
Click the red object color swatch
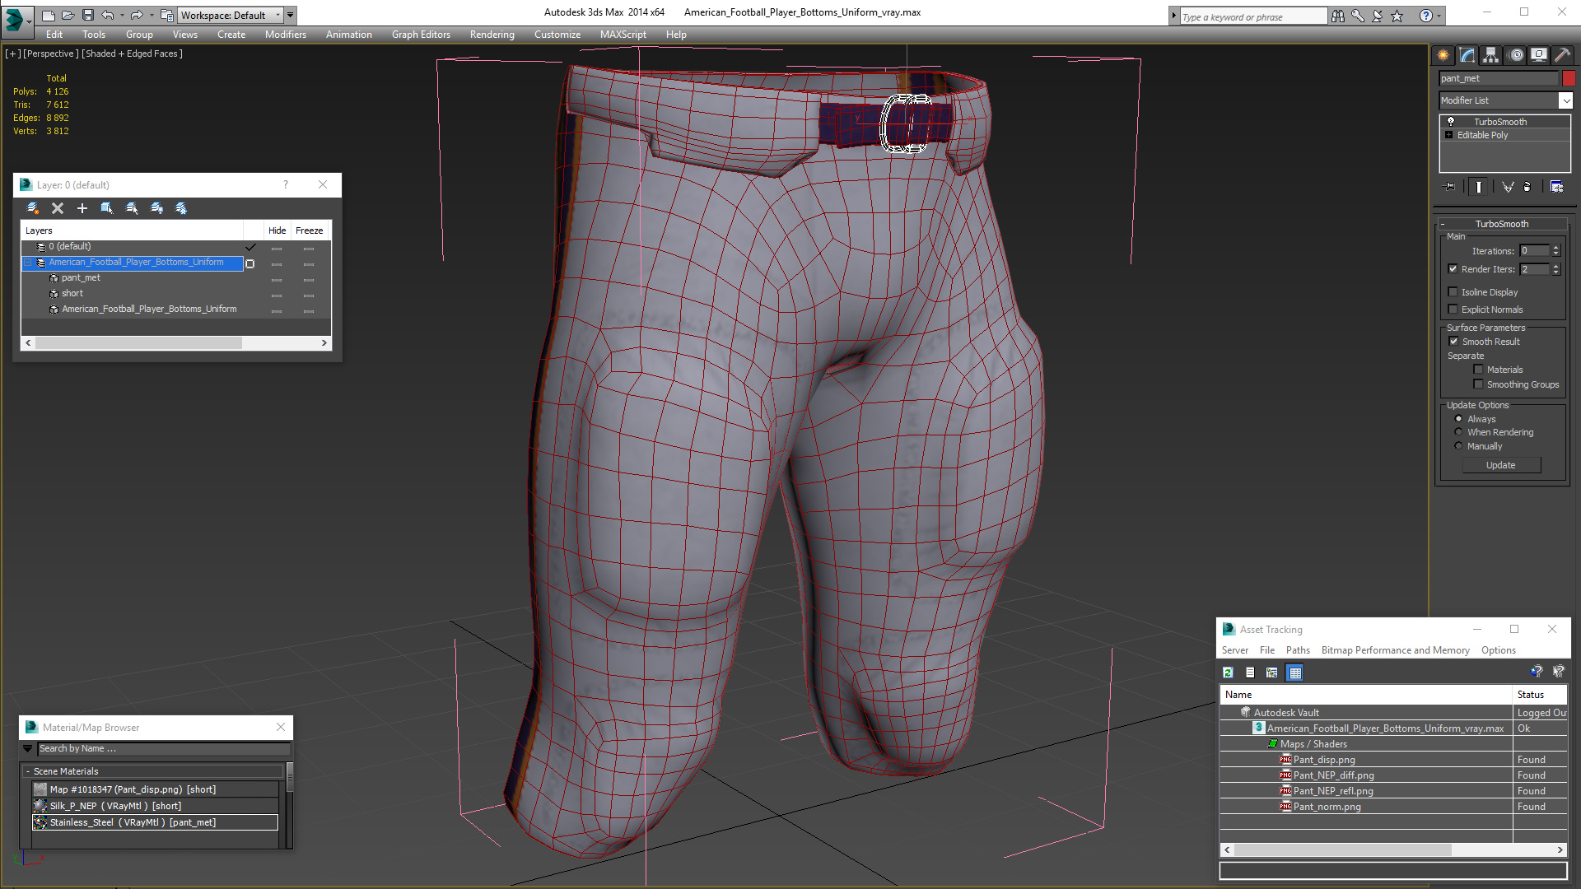(1569, 78)
